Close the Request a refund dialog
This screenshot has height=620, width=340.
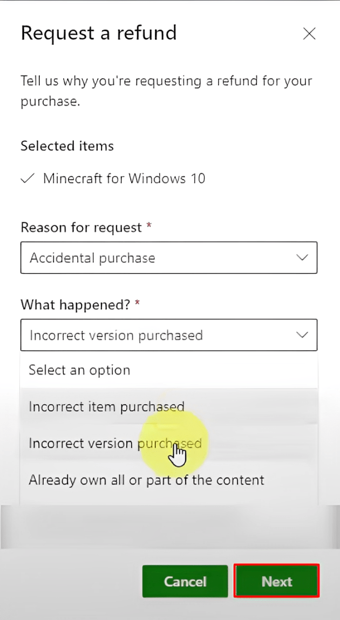(x=309, y=33)
